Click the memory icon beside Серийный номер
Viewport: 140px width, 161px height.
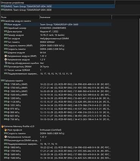[x=5, y=28]
